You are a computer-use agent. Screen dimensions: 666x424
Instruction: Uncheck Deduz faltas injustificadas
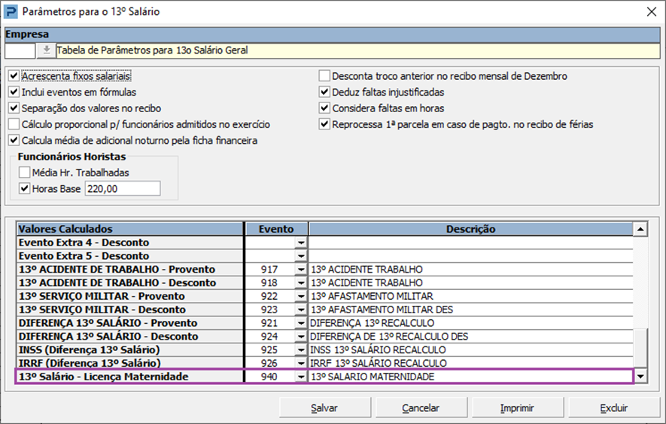pyautogui.click(x=324, y=92)
